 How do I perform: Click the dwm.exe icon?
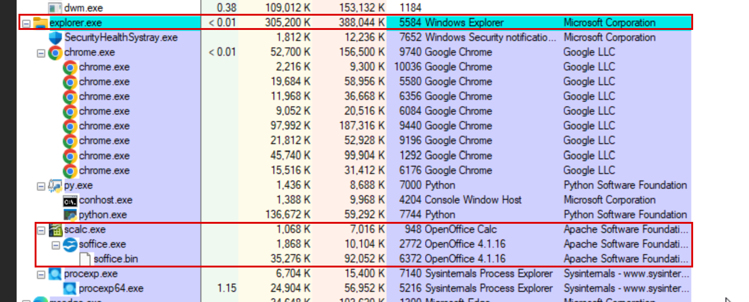tap(55, 8)
